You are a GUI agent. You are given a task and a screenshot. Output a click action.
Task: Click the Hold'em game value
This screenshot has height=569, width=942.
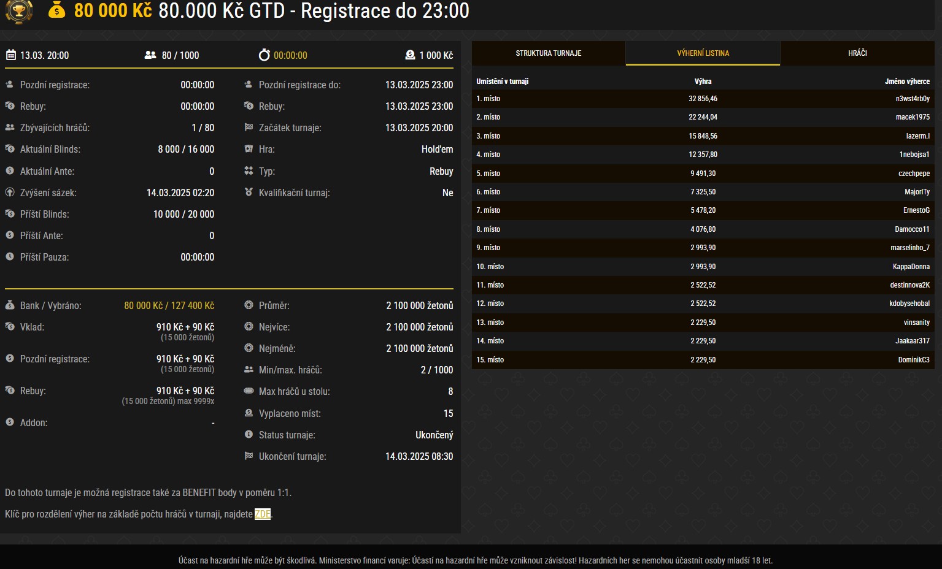[x=438, y=149]
